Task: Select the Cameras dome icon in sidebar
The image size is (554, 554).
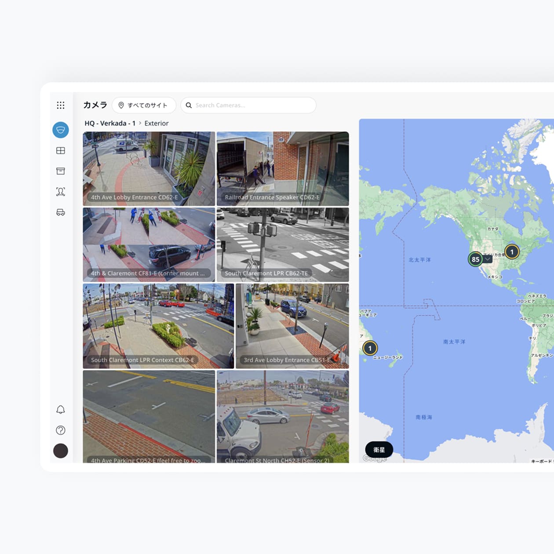Action: (x=61, y=130)
